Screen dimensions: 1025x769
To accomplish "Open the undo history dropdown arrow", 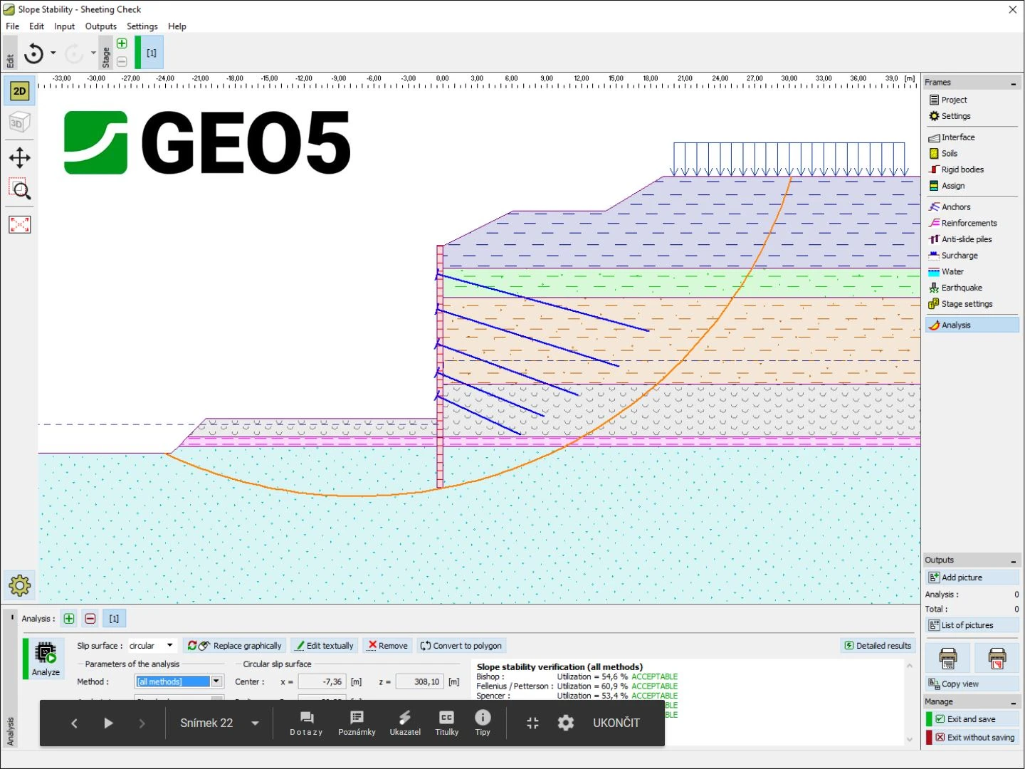I will tap(53, 53).
